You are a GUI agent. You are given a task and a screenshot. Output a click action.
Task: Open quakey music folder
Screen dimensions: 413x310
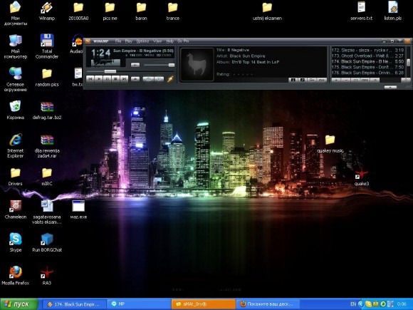330,144
